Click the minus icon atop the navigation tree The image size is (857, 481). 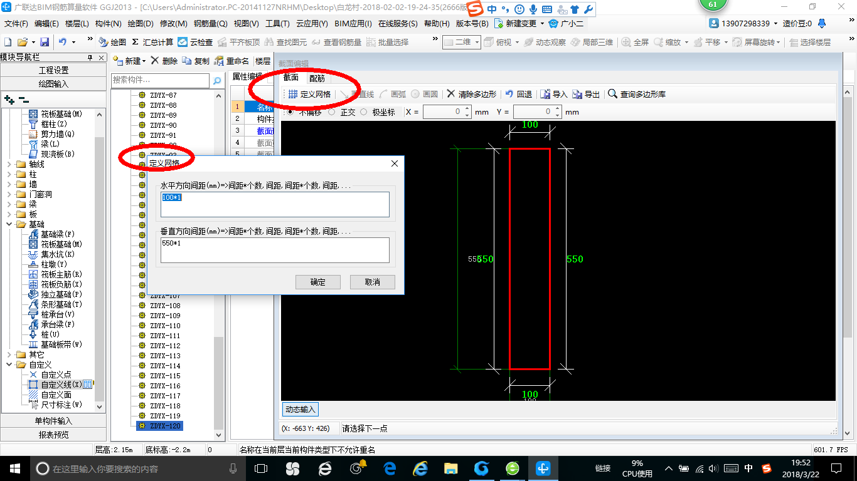click(24, 100)
